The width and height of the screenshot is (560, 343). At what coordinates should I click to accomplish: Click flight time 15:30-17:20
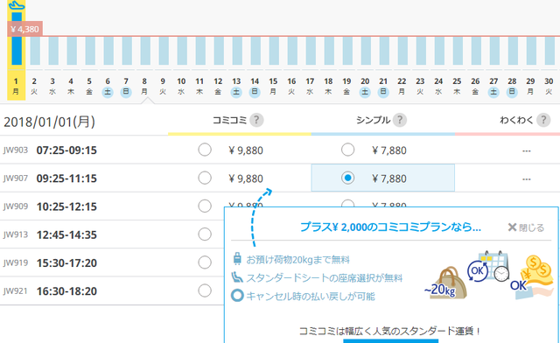point(66,263)
